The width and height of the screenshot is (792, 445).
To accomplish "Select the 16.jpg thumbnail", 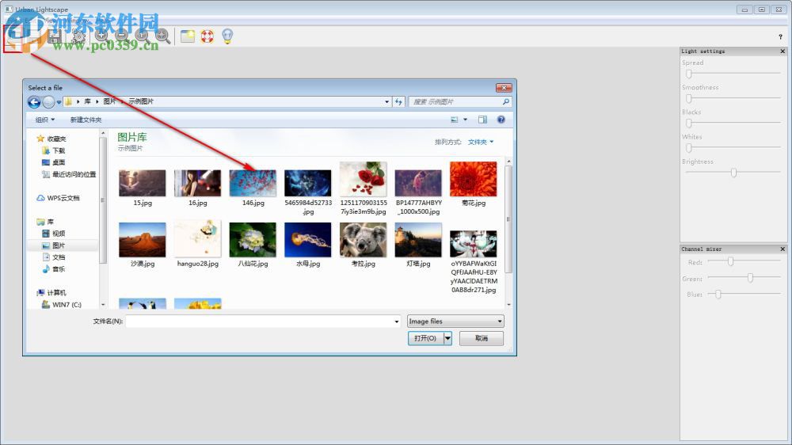I will (x=197, y=183).
